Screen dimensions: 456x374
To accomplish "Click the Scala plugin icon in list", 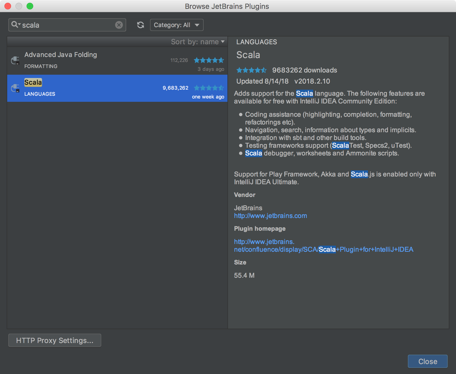I will point(15,88).
